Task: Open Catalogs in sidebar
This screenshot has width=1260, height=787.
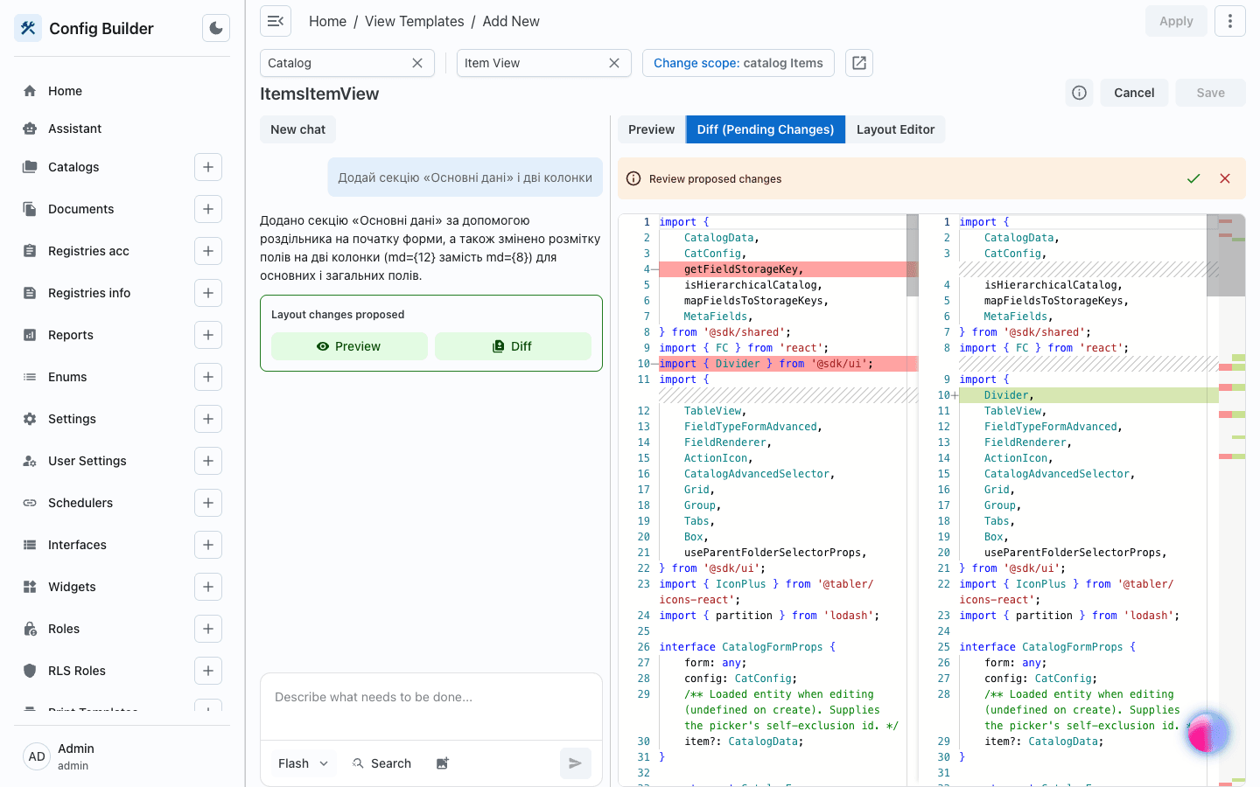Action: pos(73,167)
